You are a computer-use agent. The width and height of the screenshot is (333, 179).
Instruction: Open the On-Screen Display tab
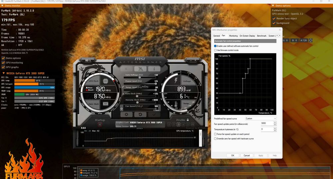(x=247, y=36)
